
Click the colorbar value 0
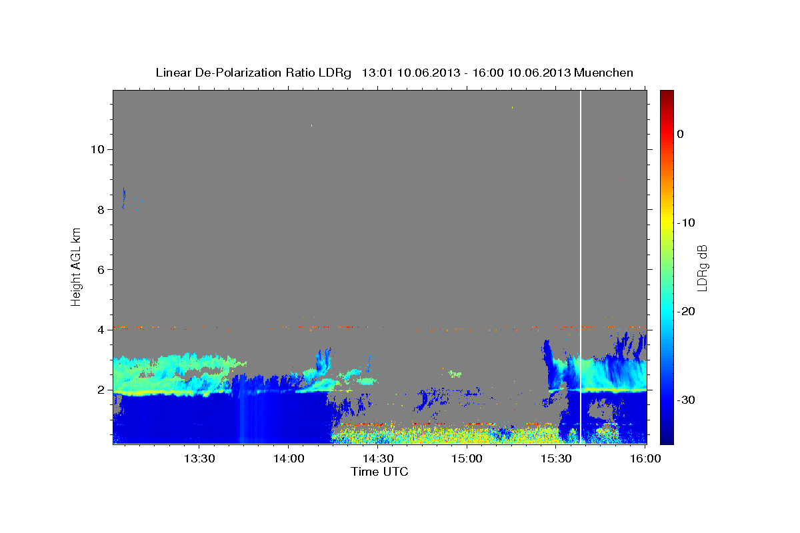pyautogui.click(x=681, y=134)
